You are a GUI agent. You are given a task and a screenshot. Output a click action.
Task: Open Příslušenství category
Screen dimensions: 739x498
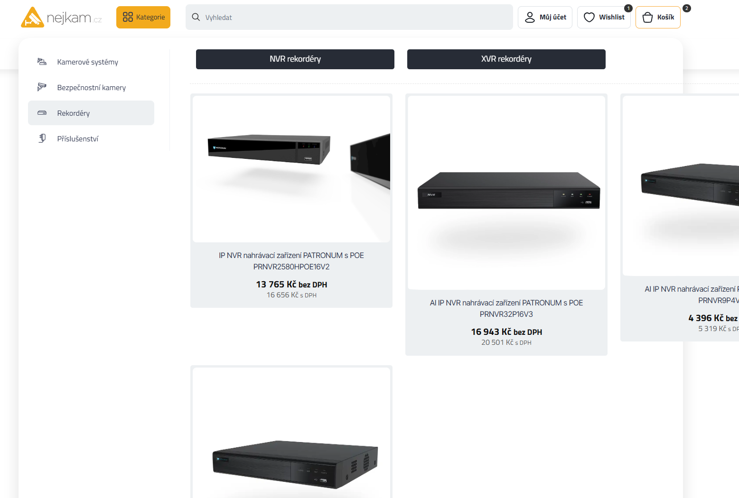[x=78, y=139]
